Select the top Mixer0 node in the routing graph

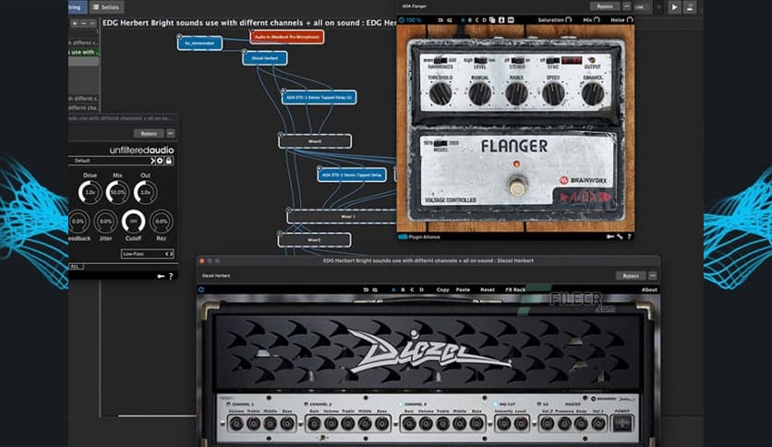[x=315, y=141]
